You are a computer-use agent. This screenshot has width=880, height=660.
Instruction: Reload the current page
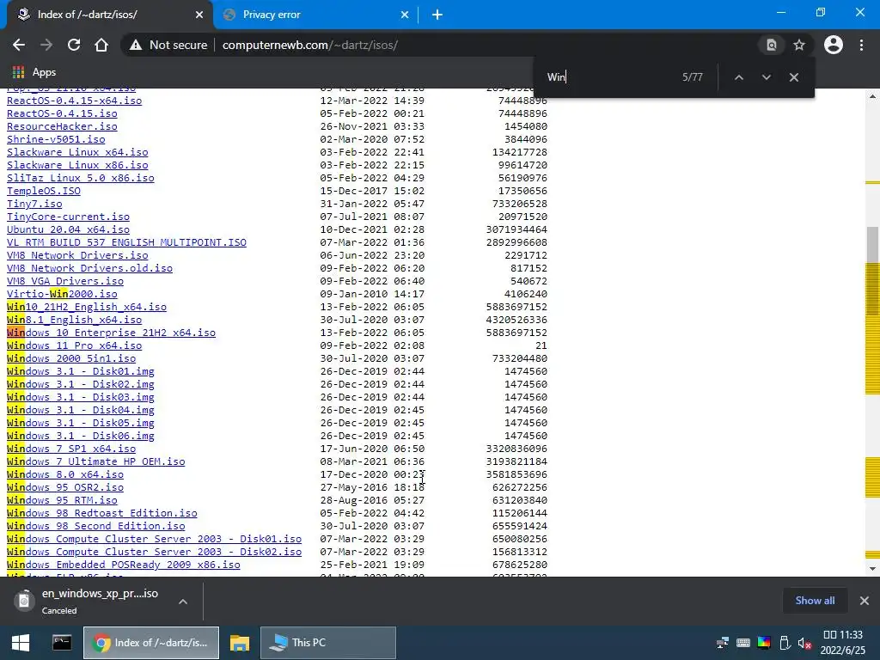tap(74, 45)
